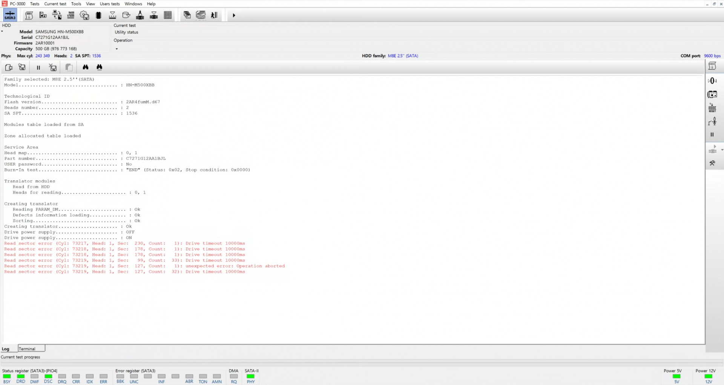This screenshot has width=724, height=385.
Task: Click the firmware value 2AR10001
Action: (45, 43)
